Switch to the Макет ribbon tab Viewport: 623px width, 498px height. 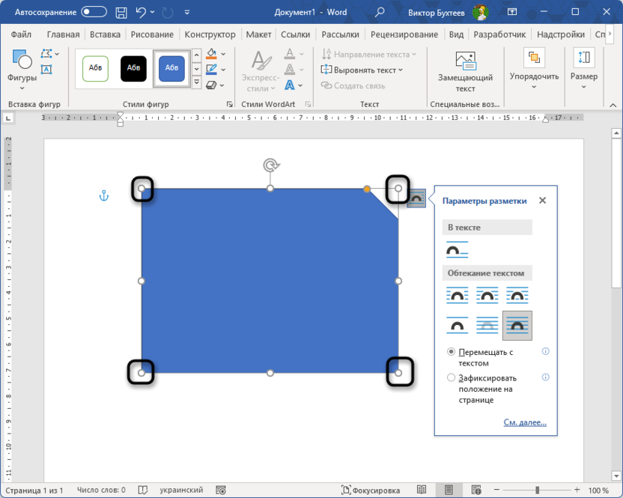tap(258, 34)
